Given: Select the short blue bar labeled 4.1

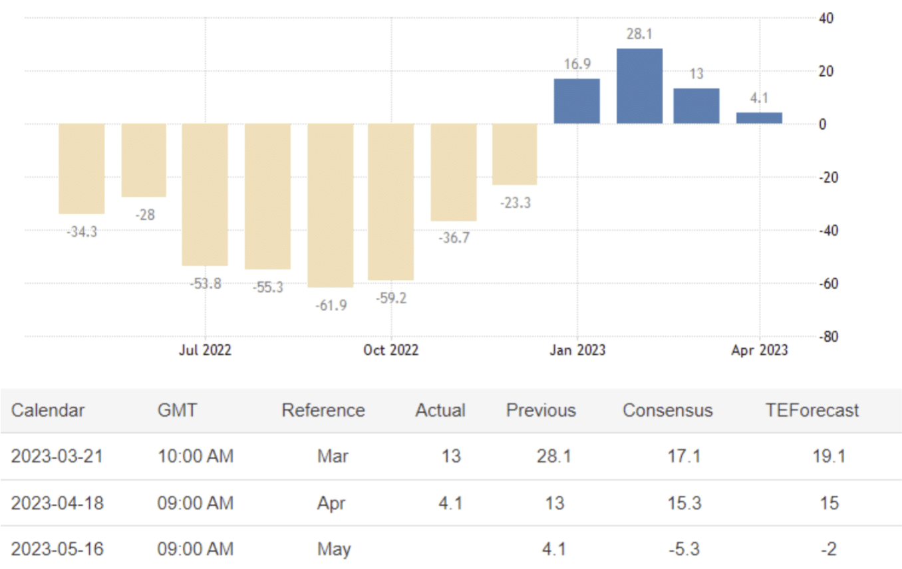Looking at the screenshot, I should [759, 118].
